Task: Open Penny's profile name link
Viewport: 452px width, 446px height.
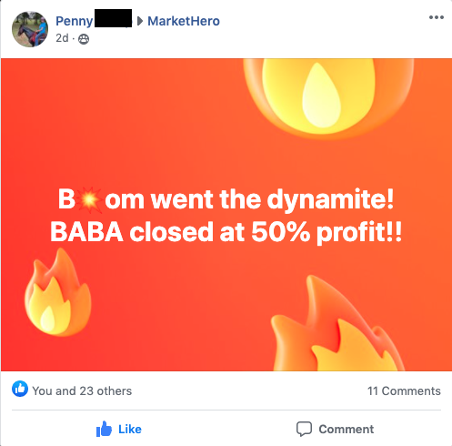Action: click(x=75, y=21)
